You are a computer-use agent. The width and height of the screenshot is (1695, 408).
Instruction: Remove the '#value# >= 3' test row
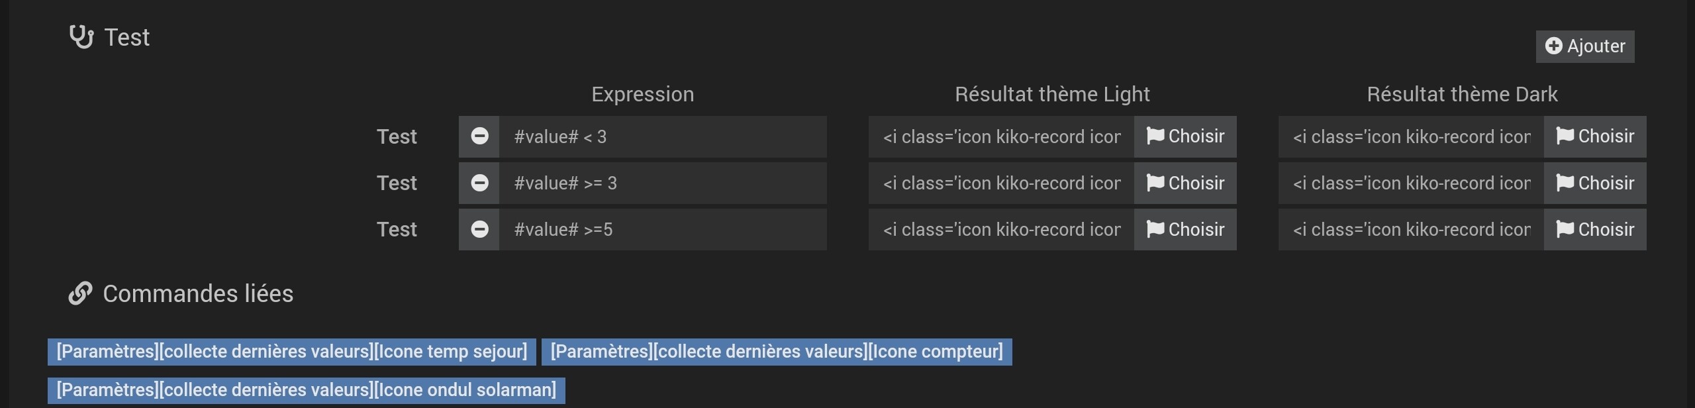[479, 183]
